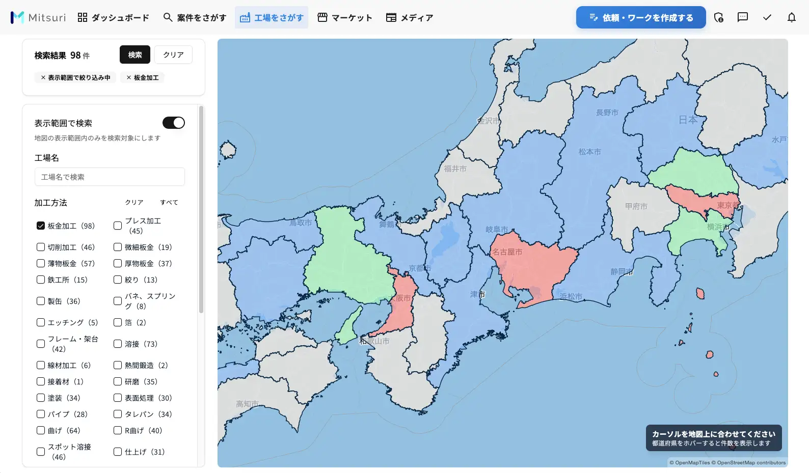Open the chat messages icon
The image size is (809, 473).
[743, 17]
